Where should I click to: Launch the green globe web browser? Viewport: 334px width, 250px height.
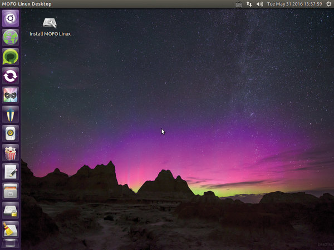click(11, 37)
